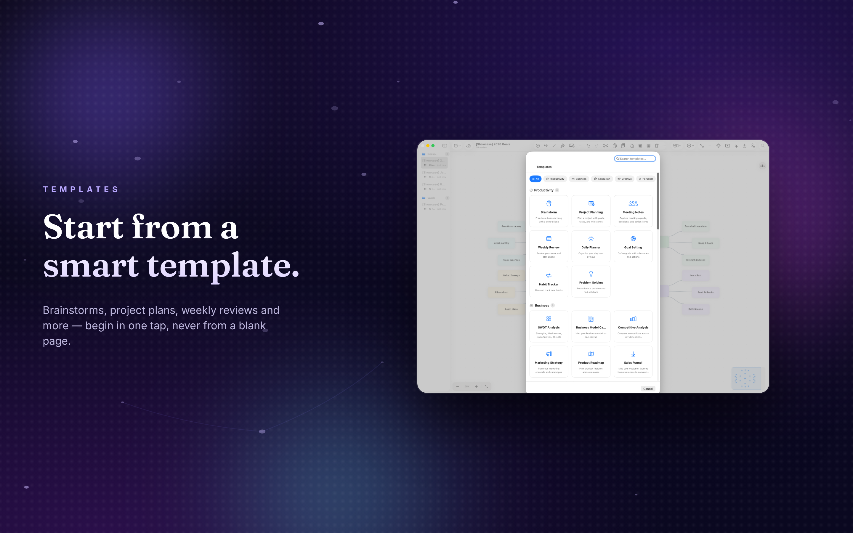Viewport: 853px width, 533px height.
Task: Choose the Competitive Analysis template card
Action: point(633,326)
